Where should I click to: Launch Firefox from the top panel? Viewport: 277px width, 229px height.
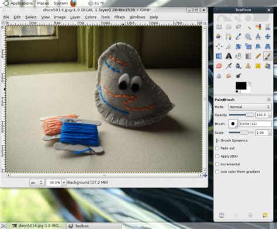pos(74,4)
